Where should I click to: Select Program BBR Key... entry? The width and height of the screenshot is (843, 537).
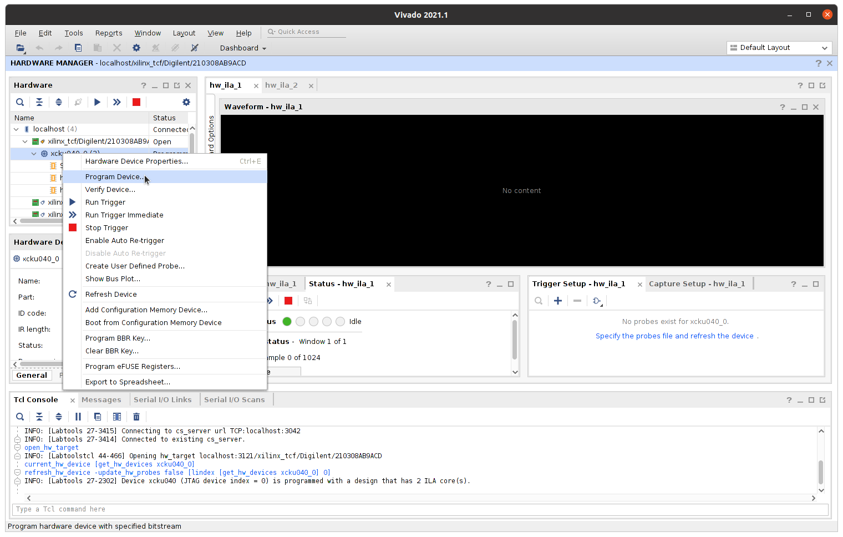(x=165, y=338)
